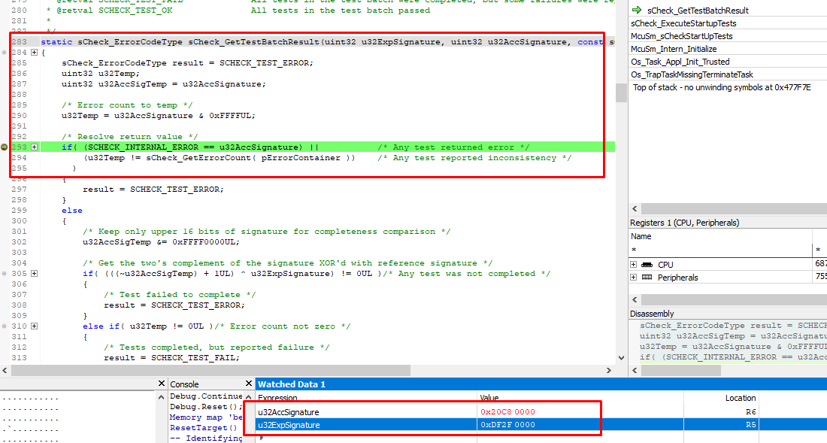Click the Disassembly panel title
This screenshot has width=827, height=443.
click(x=652, y=314)
